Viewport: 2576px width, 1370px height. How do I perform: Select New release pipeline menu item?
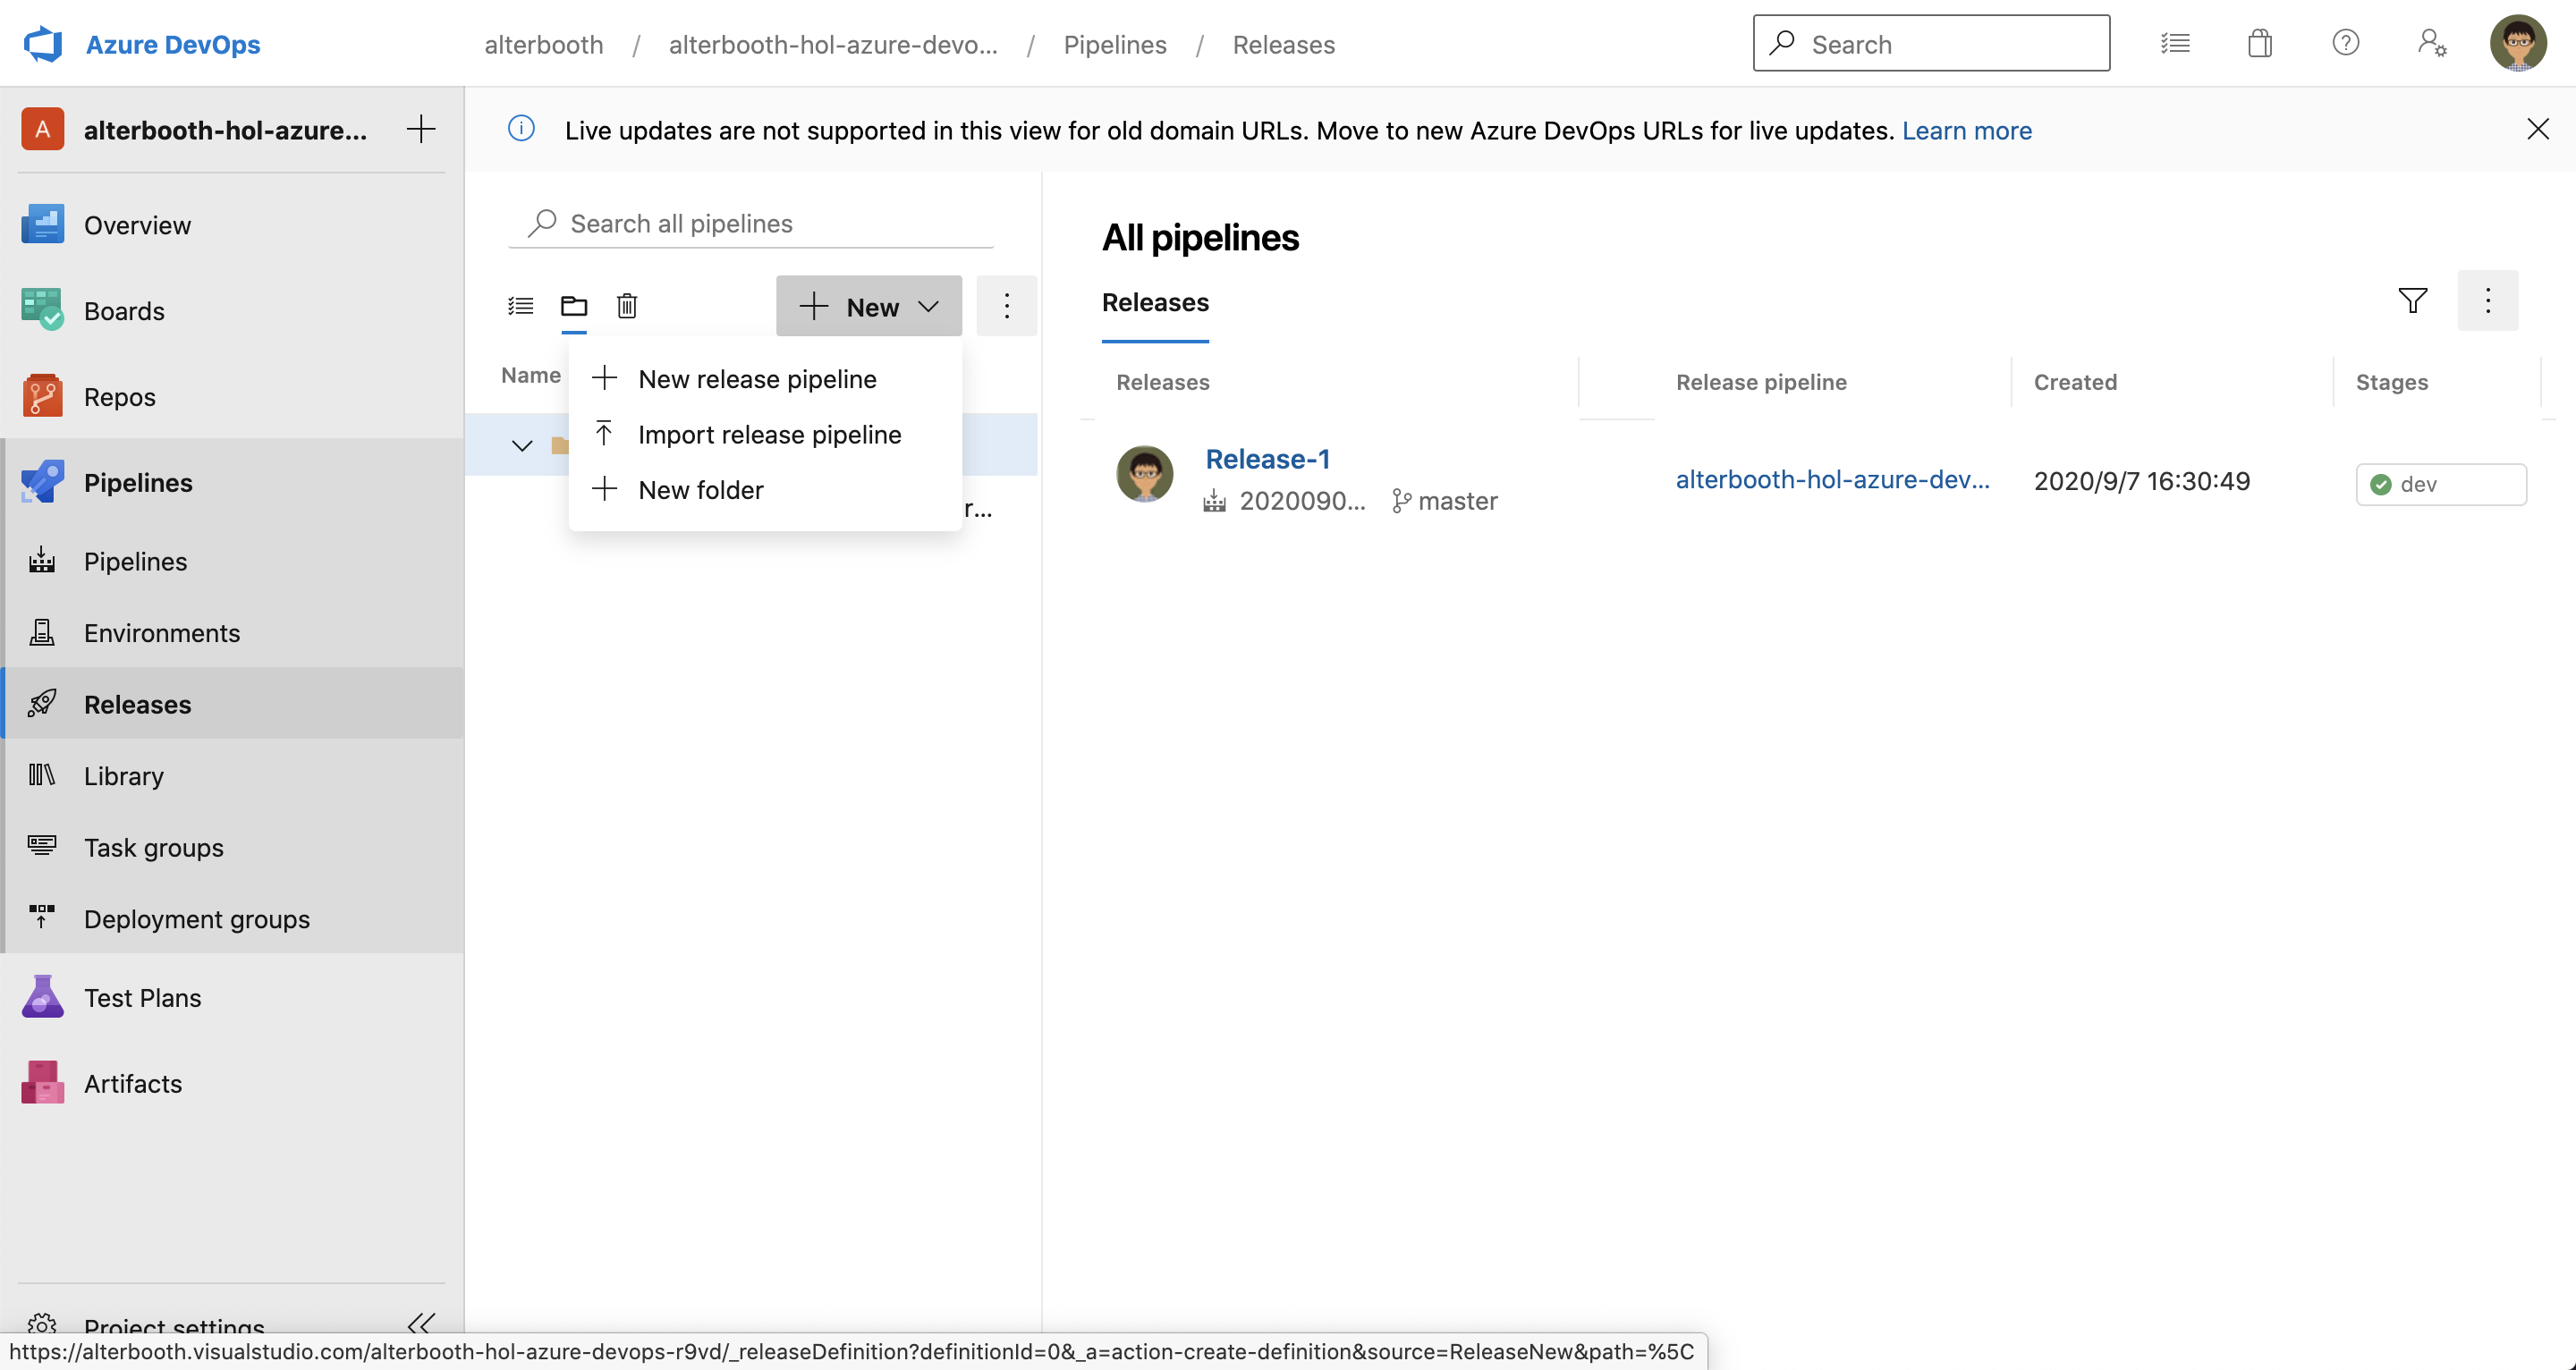tap(757, 380)
